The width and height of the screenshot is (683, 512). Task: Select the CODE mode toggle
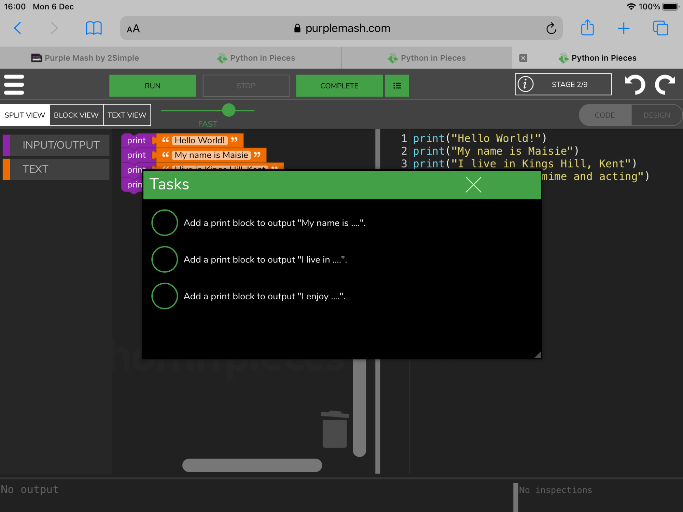[x=605, y=115]
